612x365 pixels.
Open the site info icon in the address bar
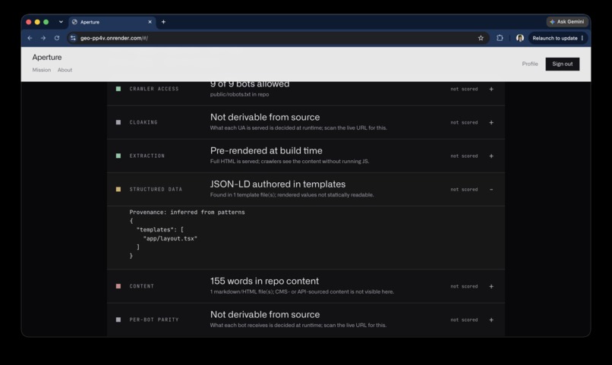(73, 38)
